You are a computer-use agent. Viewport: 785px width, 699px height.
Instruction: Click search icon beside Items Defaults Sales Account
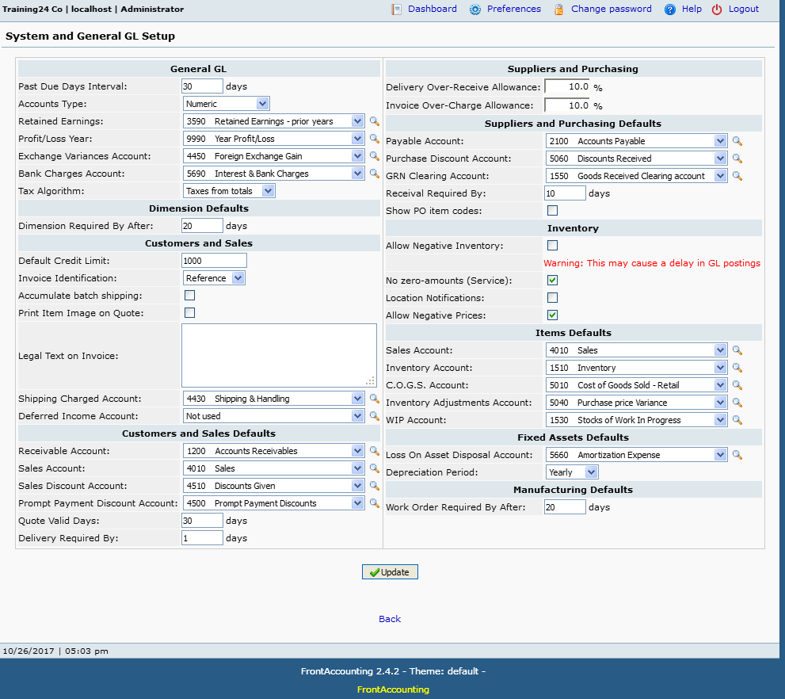tap(737, 350)
